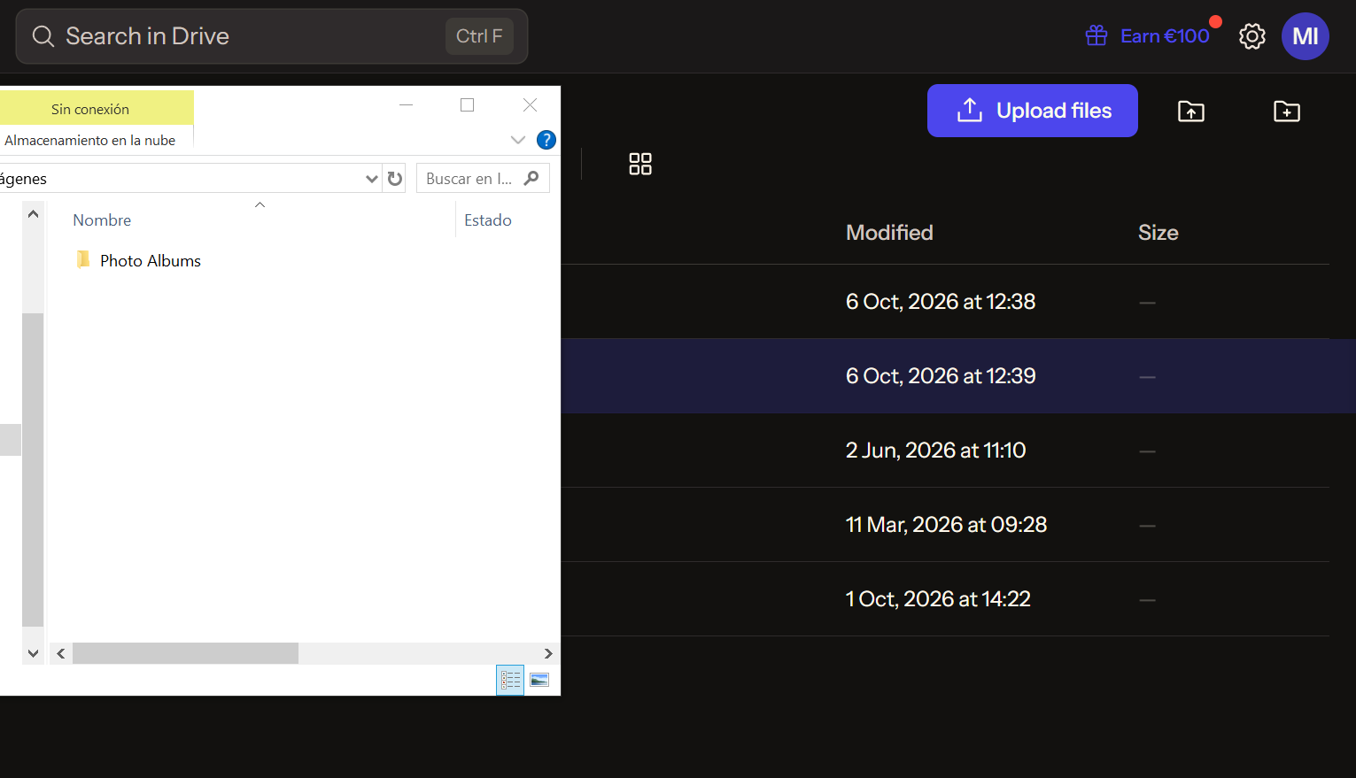Upload a folder using the folder-upload icon

click(x=1190, y=111)
